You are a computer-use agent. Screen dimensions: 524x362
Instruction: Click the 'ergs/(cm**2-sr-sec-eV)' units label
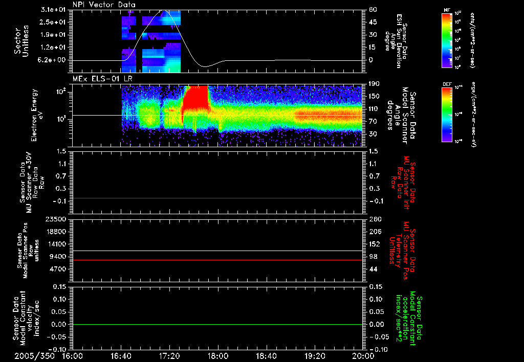(x=473, y=115)
